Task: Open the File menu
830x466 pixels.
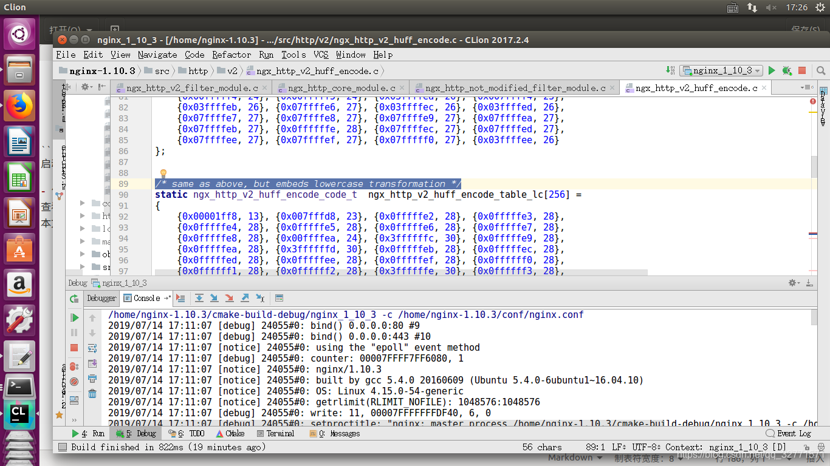Action: tap(66, 55)
